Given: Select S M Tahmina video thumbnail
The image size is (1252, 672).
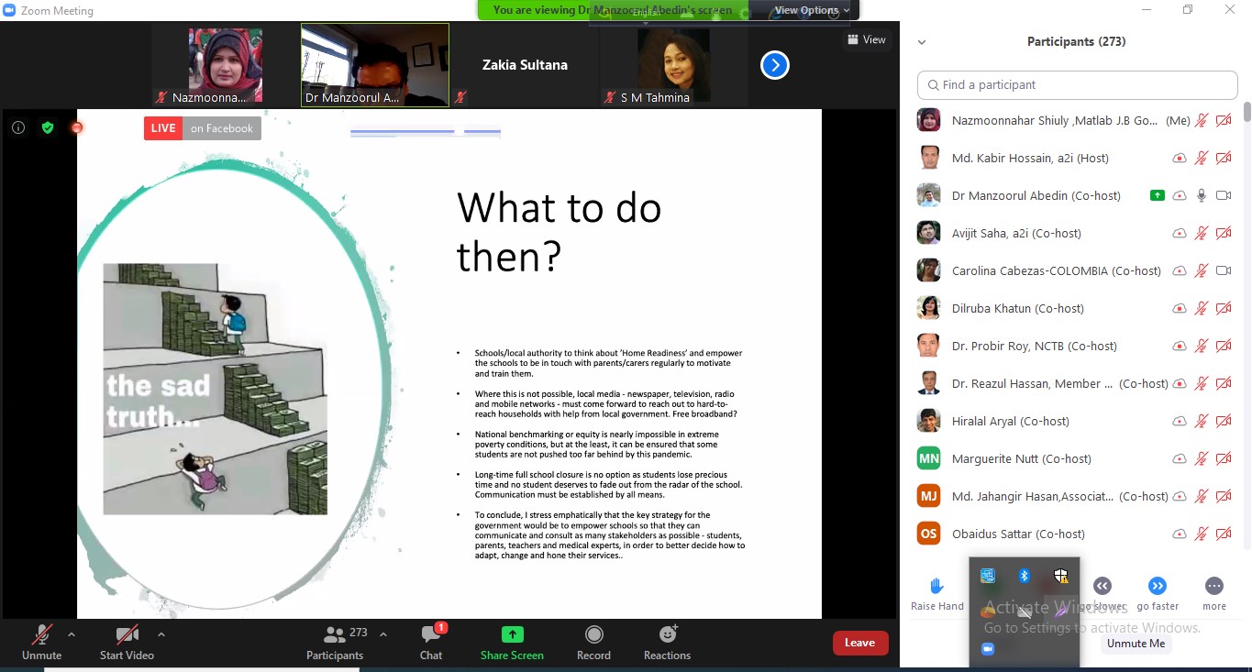Looking at the screenshot, I should pos(672,65).
